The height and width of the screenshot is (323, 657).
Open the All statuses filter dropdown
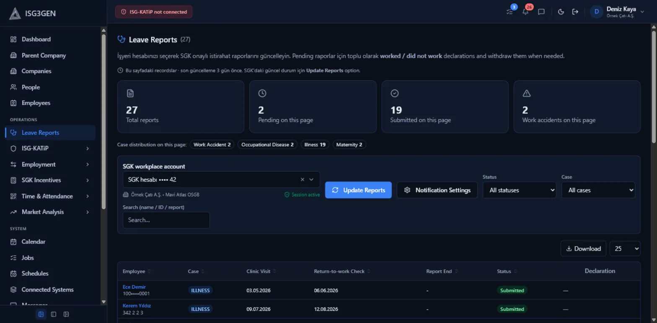pos(520,190)
